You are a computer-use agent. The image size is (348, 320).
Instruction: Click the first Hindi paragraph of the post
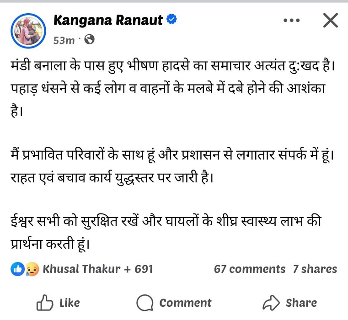click(x=173, y=88)
